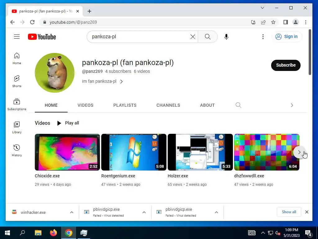Open the Holzer.exe video title
The height and width of the screenshot is (239, 318).
pyautogui.click(x=178, y=176)
